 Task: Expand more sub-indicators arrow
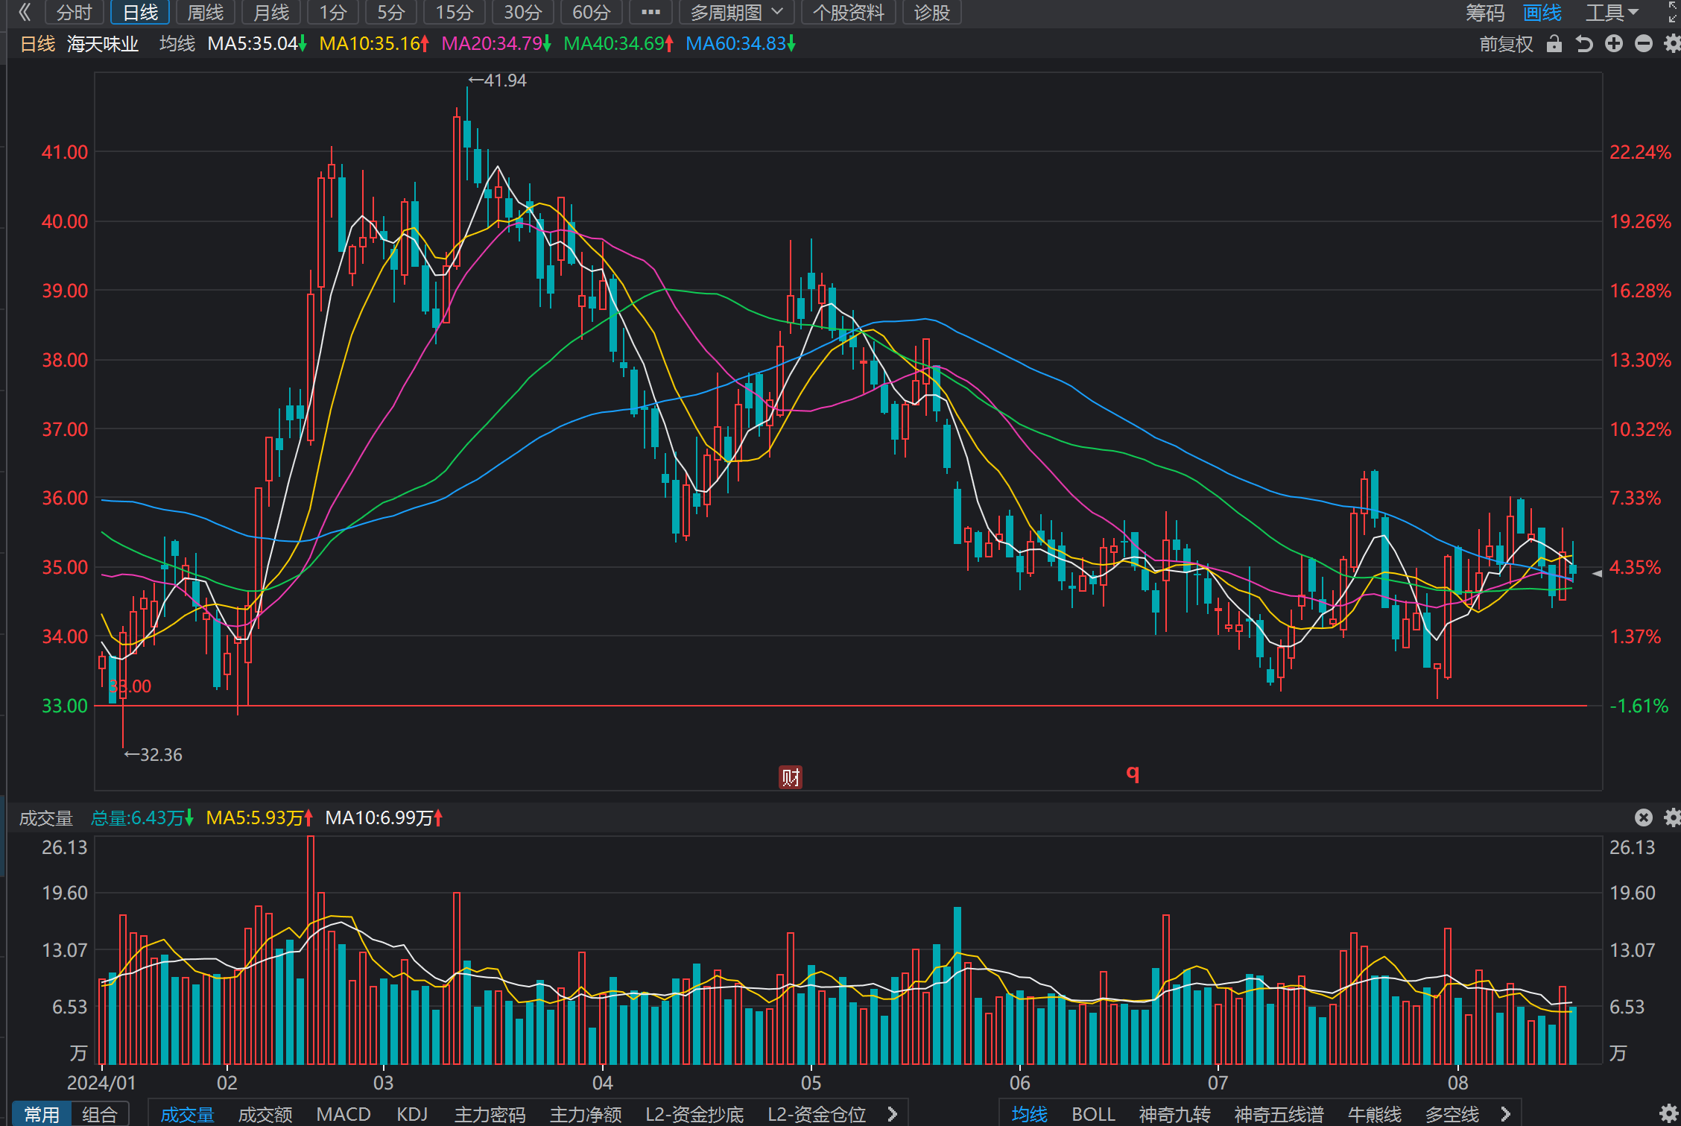click(892, 1114)
